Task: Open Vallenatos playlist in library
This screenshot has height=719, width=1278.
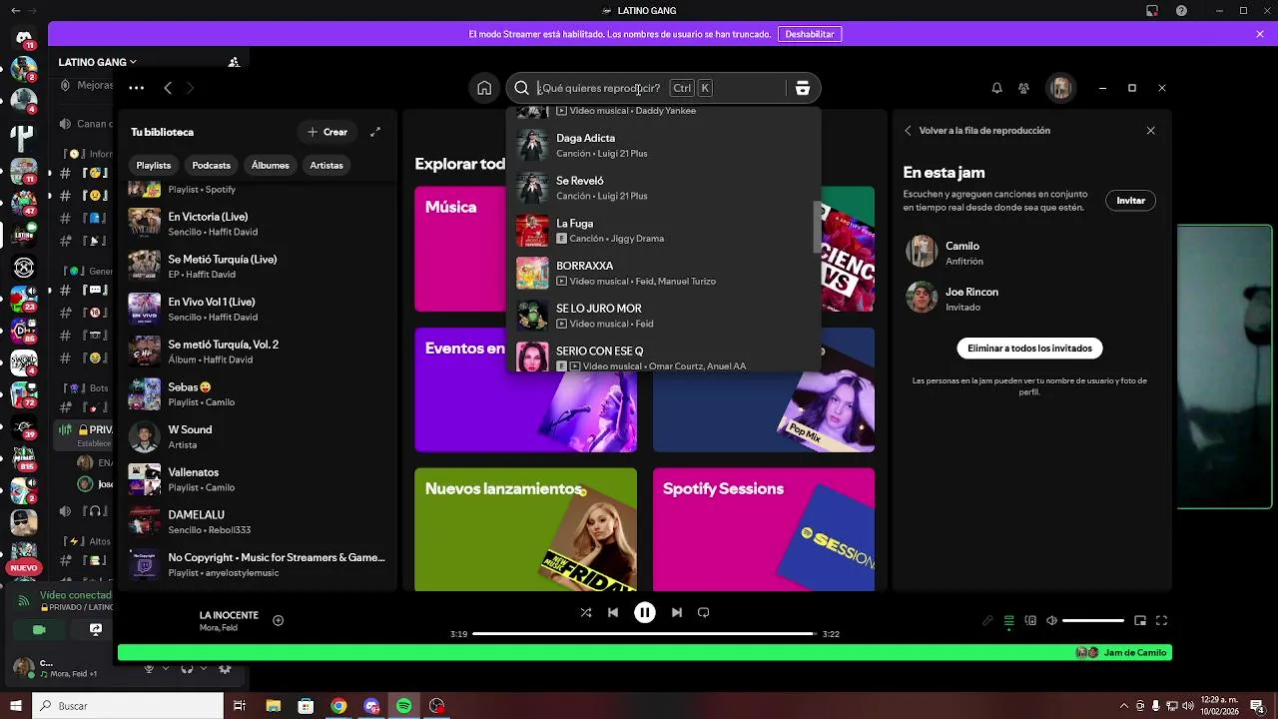Action: click(258, 479)
